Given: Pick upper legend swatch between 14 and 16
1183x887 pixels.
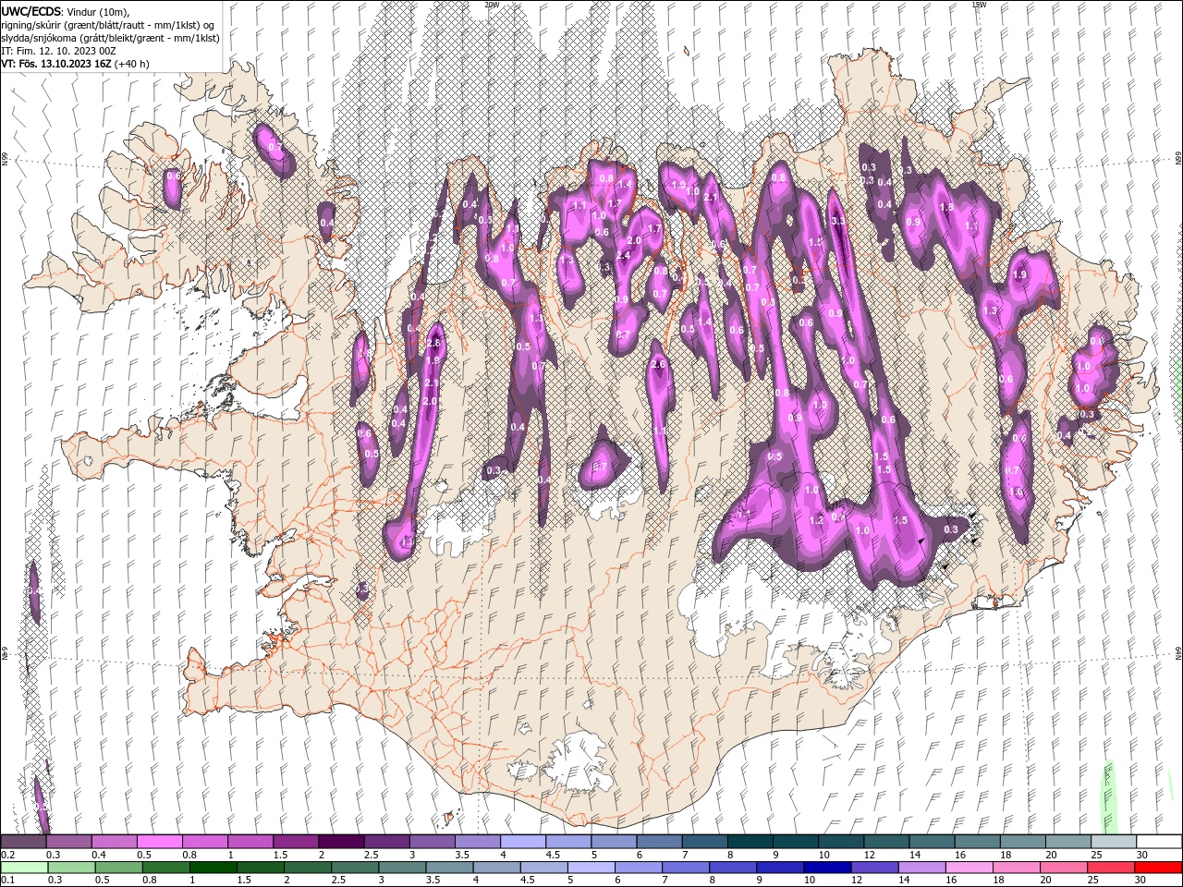Looking at the screenshot, I should pos(931,842).
